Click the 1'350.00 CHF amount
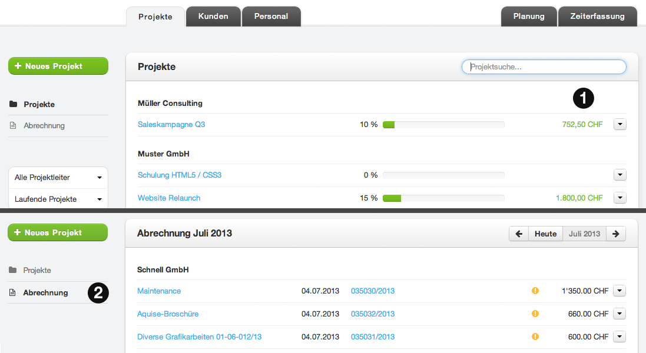Screen dimensions: 646x353 (585, 291)
